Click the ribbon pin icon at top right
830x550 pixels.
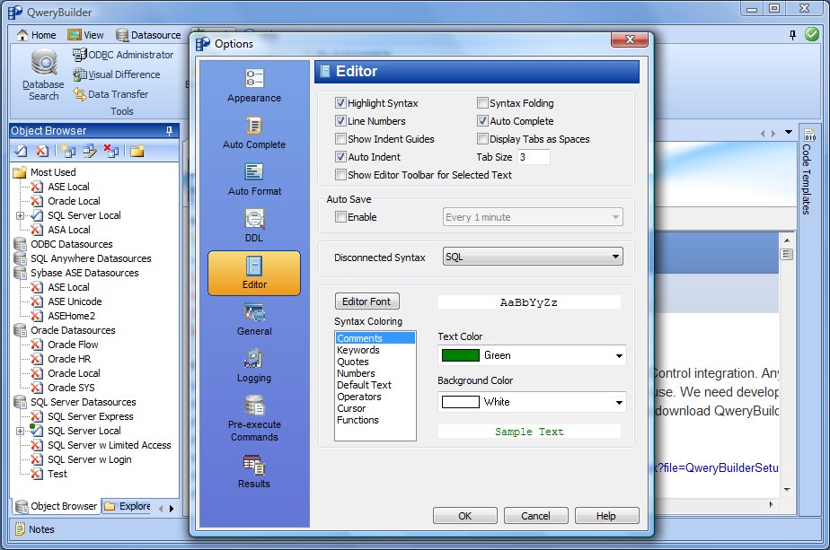[792, 35]
